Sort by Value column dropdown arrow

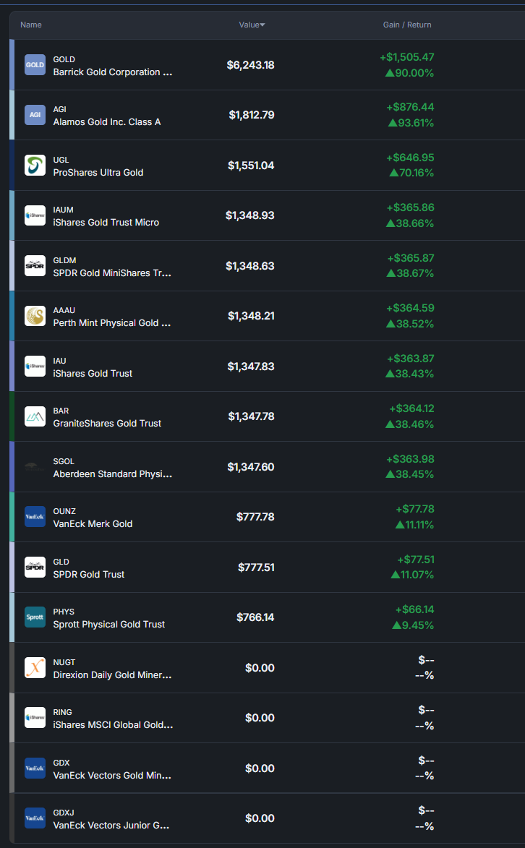pos(262,25)
